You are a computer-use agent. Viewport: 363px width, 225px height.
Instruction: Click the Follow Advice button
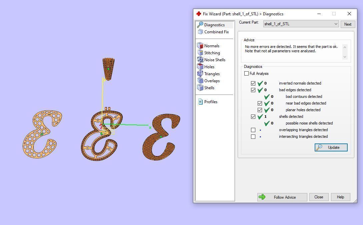point(282,197)
